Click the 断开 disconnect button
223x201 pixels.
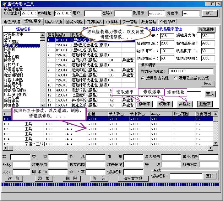click(209, 13)
